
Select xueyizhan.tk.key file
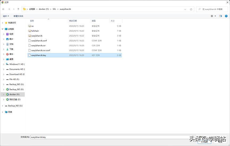pos(75,55)
